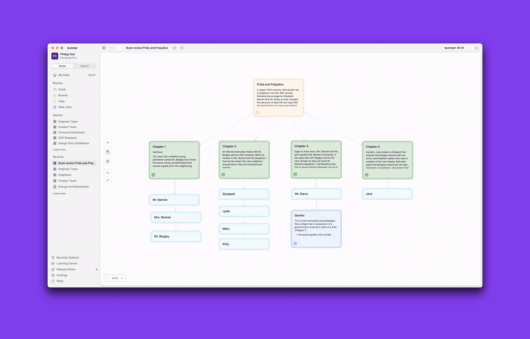This screenshot has width=530, height=339.
Task: Select the Home tab
Action: [x=62, y=66]
